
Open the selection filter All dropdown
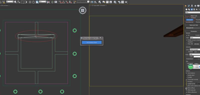pos(10,1)
